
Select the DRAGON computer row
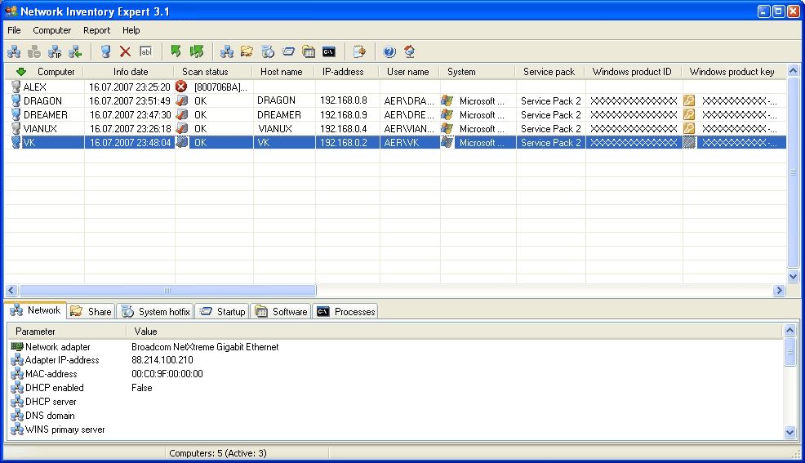tap(42, 100)
